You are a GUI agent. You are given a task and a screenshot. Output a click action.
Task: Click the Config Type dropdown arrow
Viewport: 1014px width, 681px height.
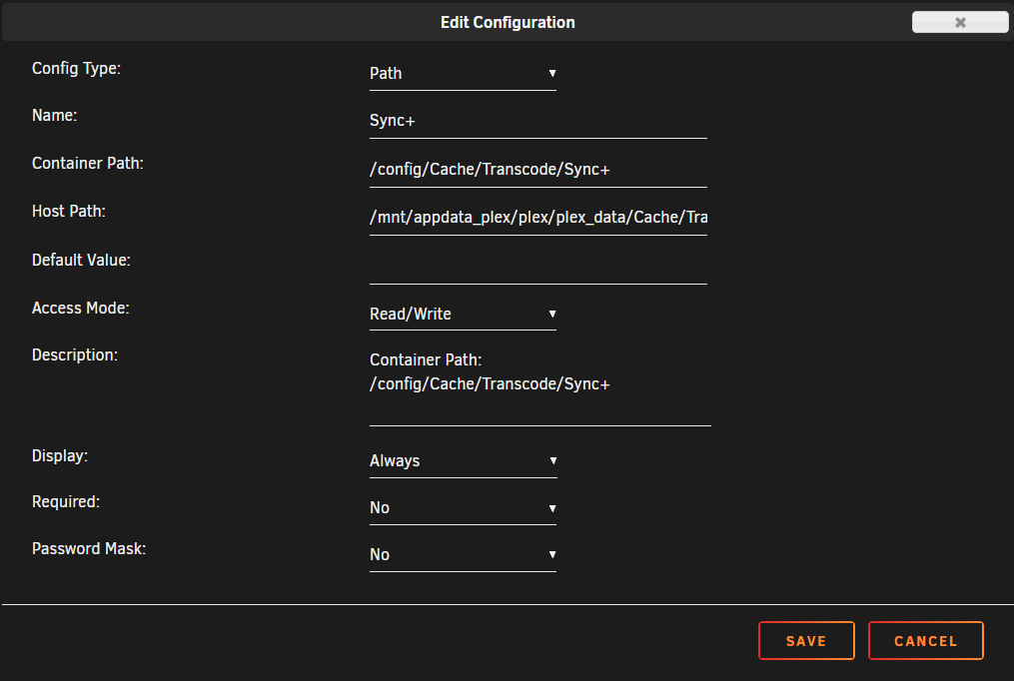(x=551, y=73)
